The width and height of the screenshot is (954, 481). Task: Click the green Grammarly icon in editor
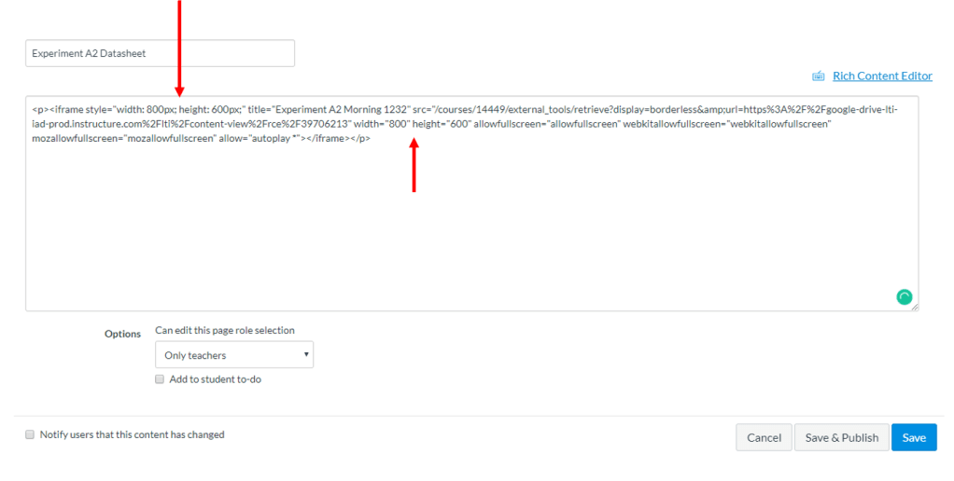904,296
